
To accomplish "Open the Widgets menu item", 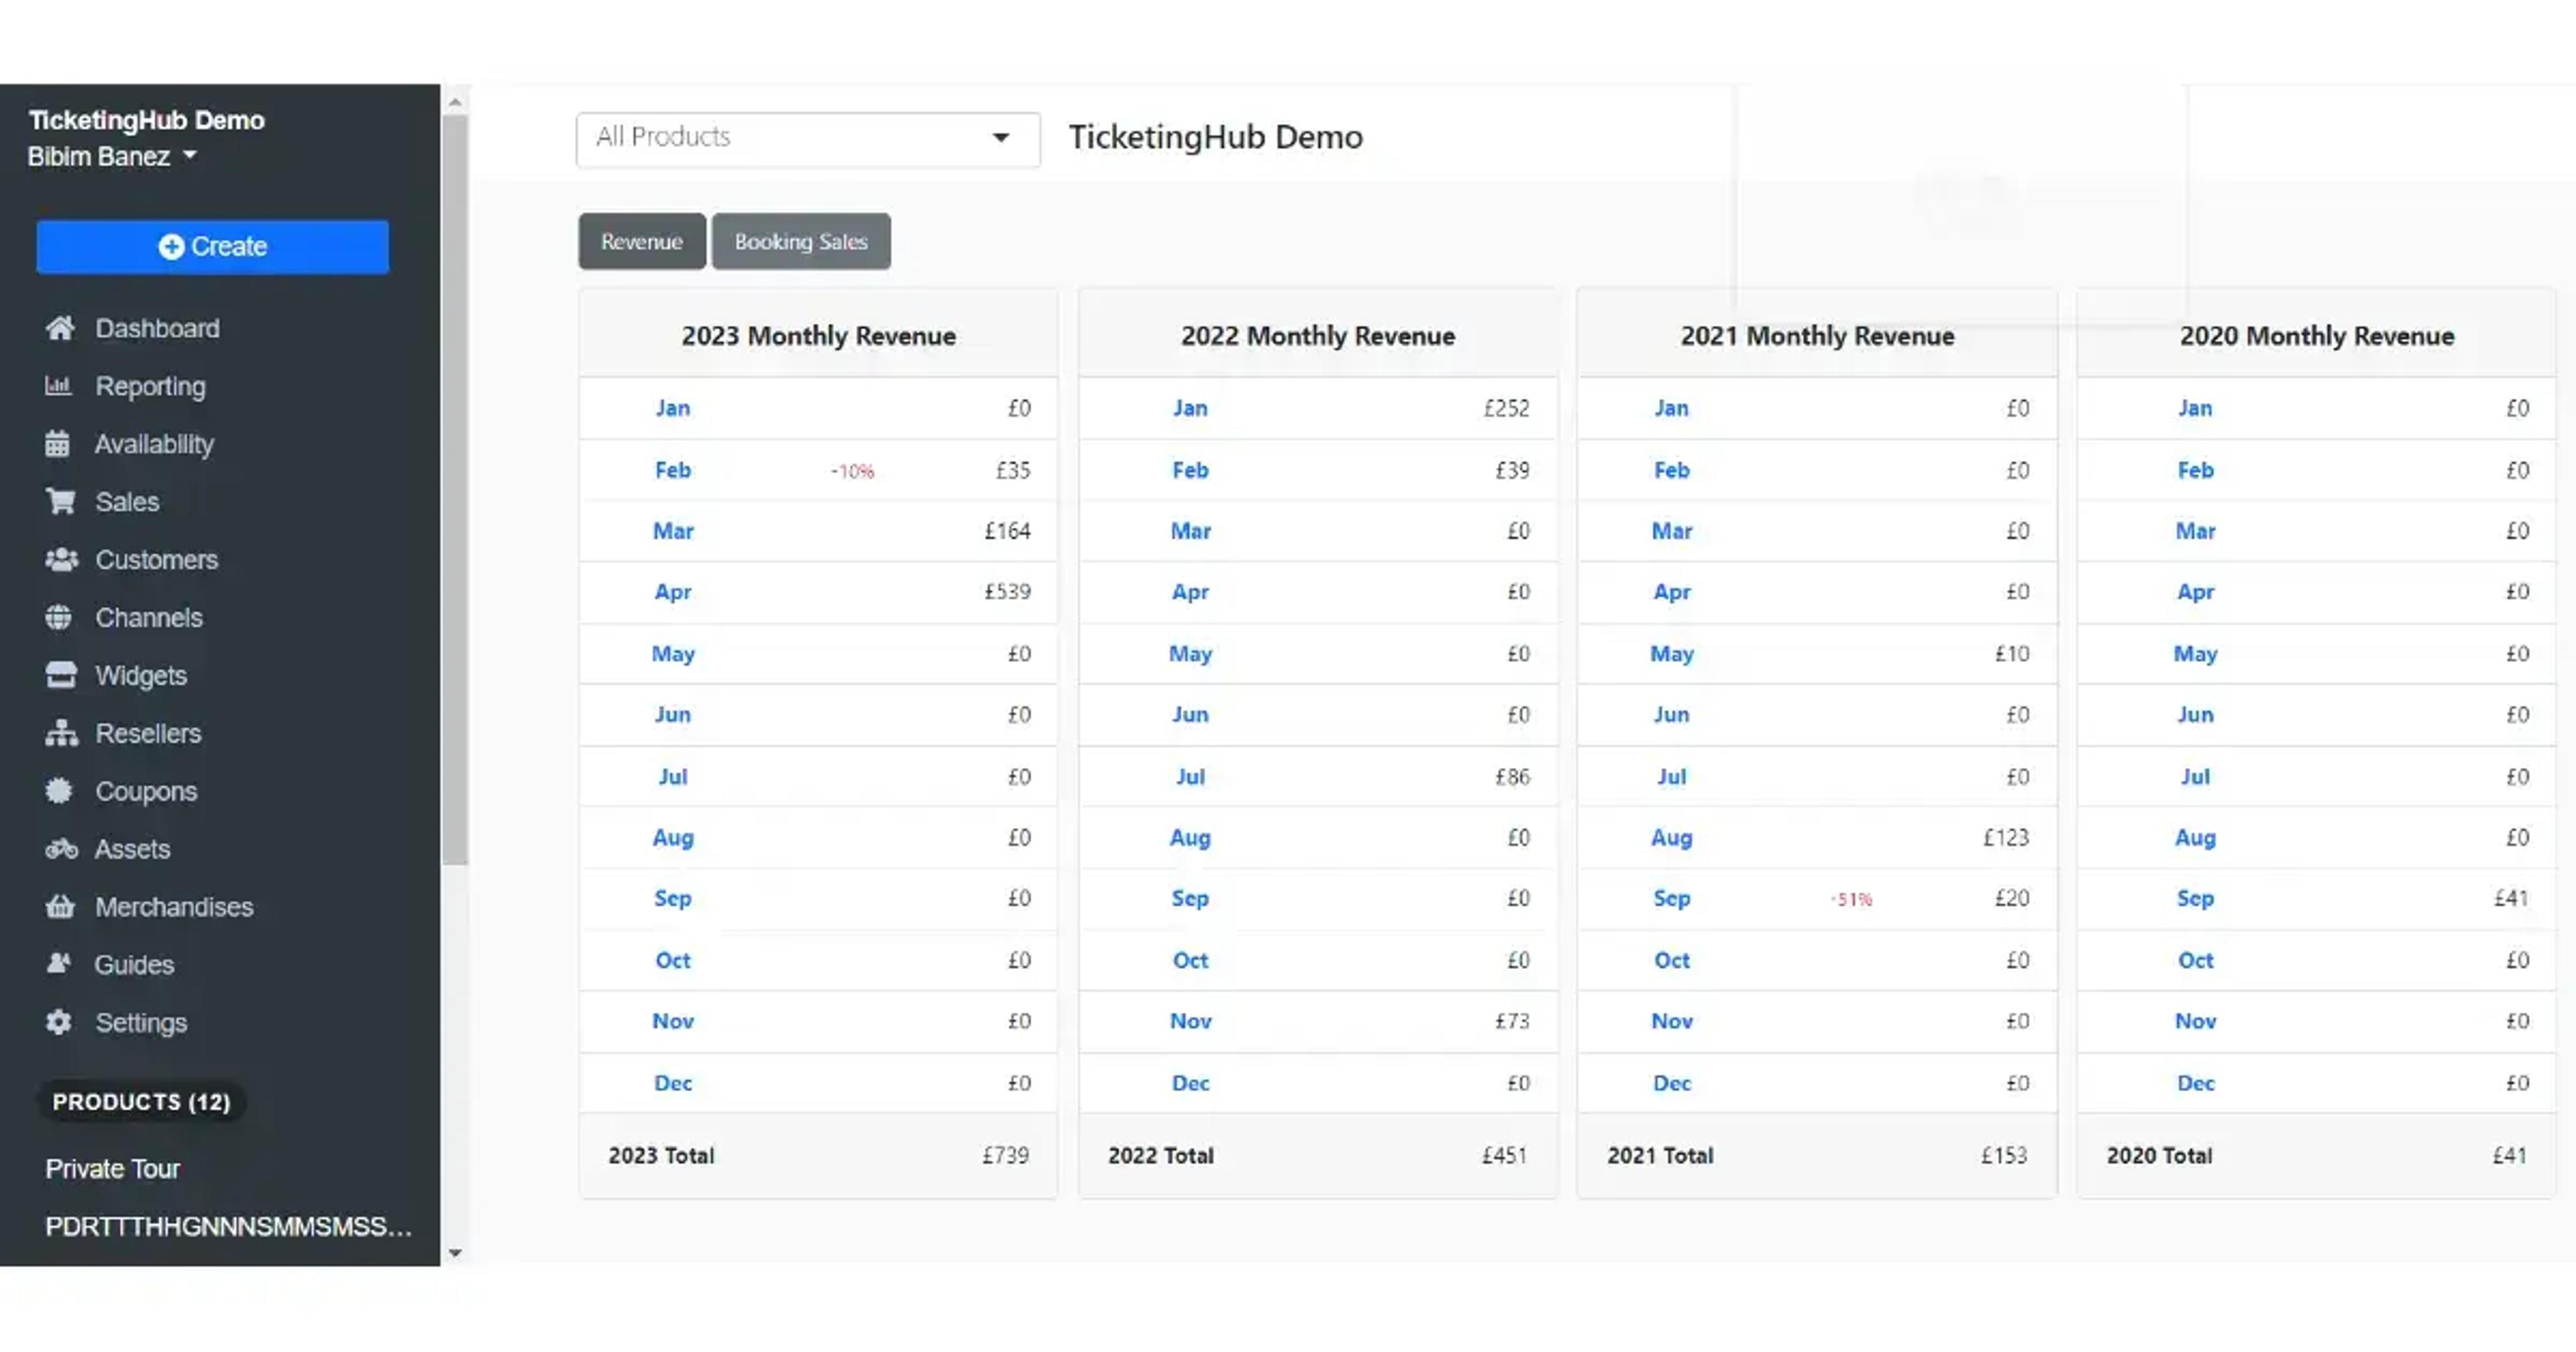I will pyautogui.click(x=141, y=675).
